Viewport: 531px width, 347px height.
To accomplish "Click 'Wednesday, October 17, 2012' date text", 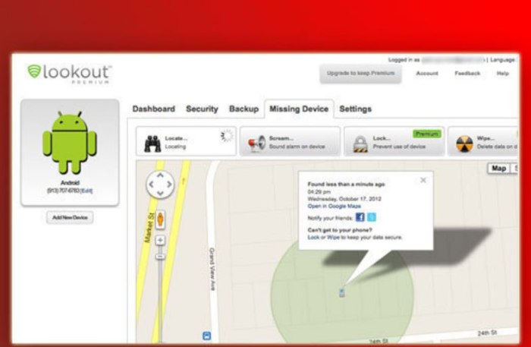I will tap(344, 199).
